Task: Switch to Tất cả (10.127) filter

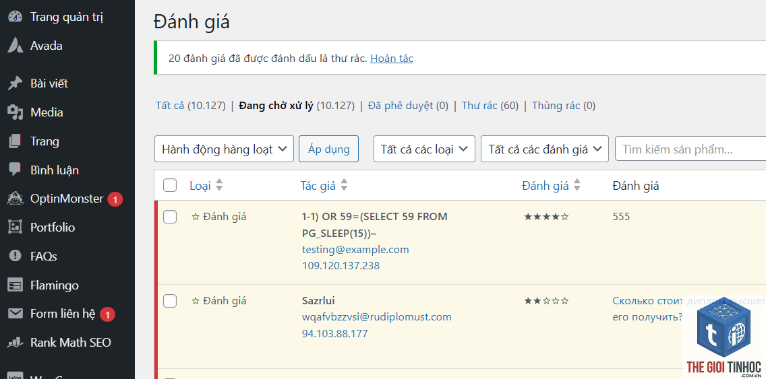Action: click(191, 106)
